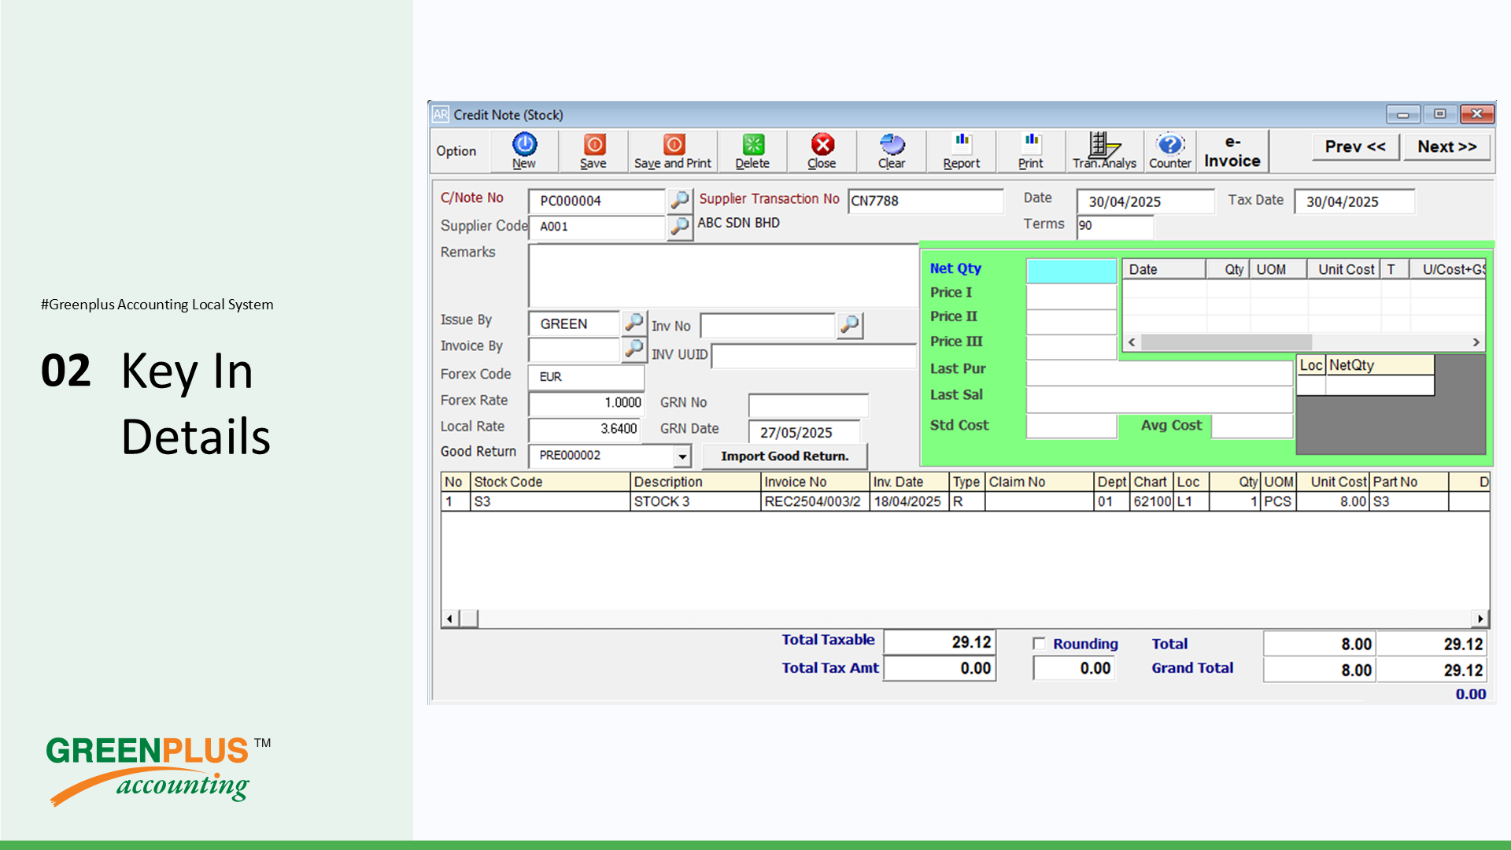Click item grid scrollbar left arrow
The width and height of the screenshot is (1511, 850).
point(449,619)
